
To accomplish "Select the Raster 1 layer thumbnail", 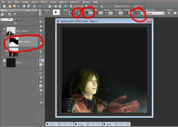I will tap(11, 63).
